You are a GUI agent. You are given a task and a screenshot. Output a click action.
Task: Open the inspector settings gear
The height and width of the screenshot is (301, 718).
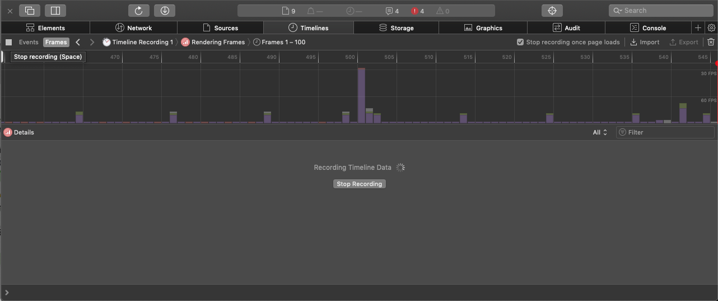click(711, 27)
